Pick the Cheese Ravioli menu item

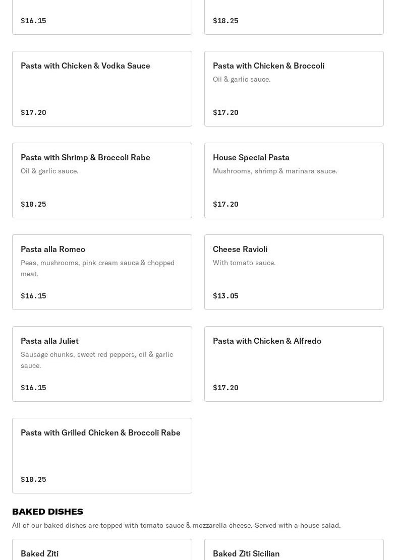point(294,272)
